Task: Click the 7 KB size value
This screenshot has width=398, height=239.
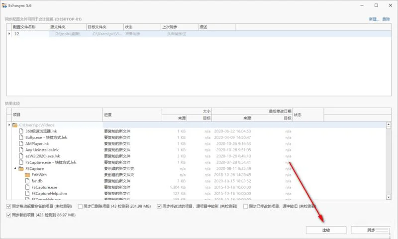Action: [181, 181]
